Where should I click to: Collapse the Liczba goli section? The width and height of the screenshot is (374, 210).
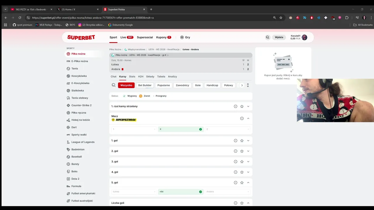248,203
